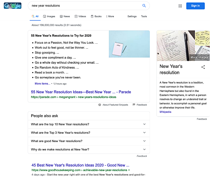210x177 pixels.
Task: Open the Parade 55 New Year Resolution link
Action: [81, 92]
